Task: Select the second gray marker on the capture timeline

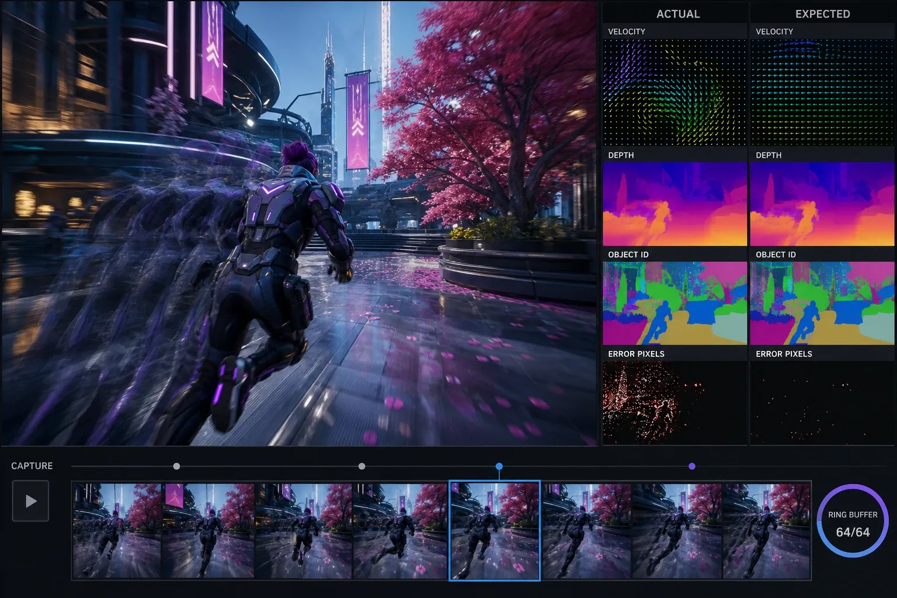Action: click(x=362, y=466)
